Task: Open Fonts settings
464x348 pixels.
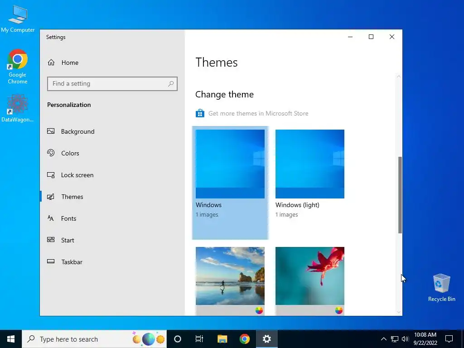Action: tap(112, 218)
